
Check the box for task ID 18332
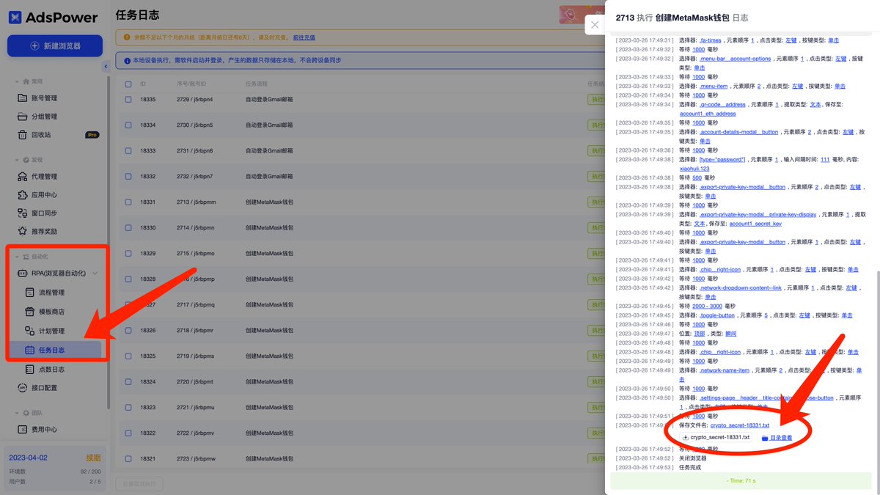(x=128, y=176)
